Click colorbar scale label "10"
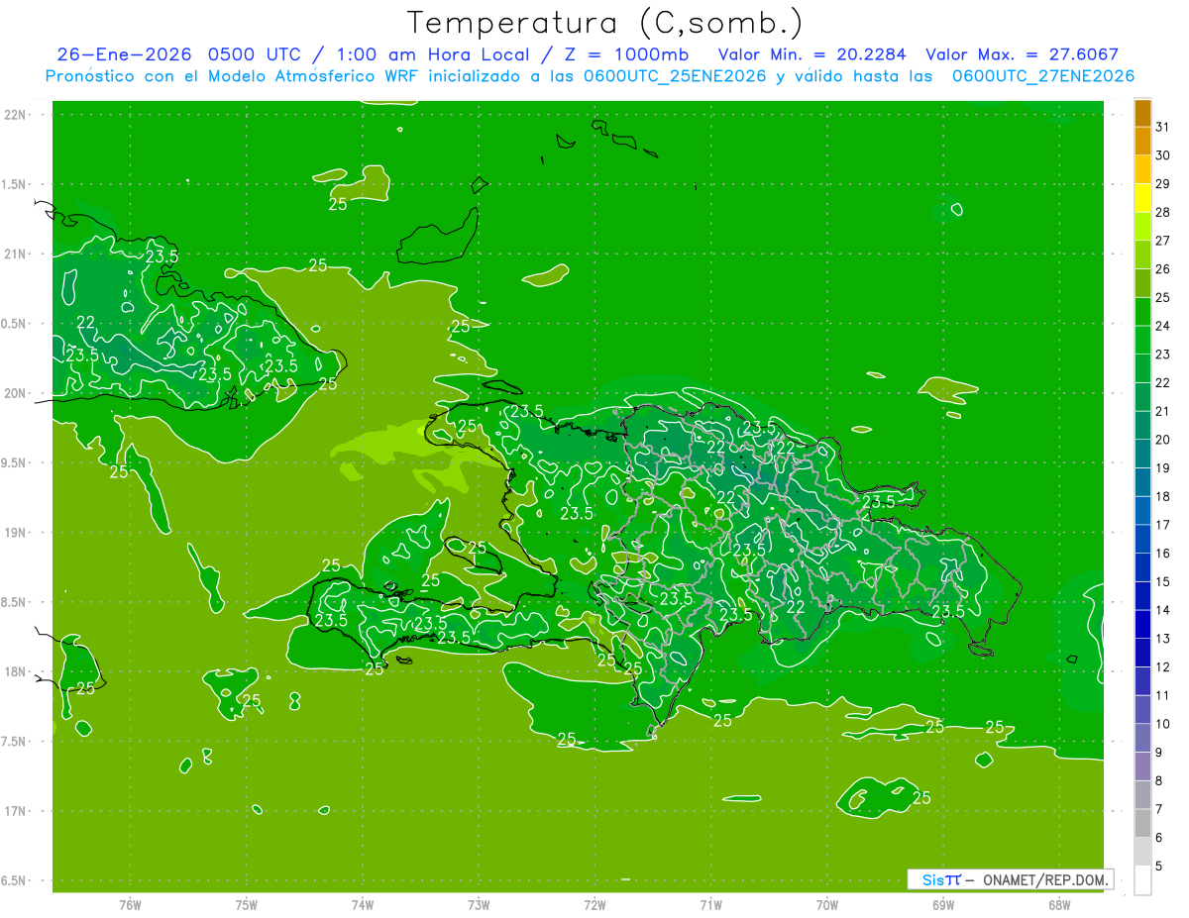Viewport: 1189px width, 918px height. pyautogui.click(x=1163, y=725)
